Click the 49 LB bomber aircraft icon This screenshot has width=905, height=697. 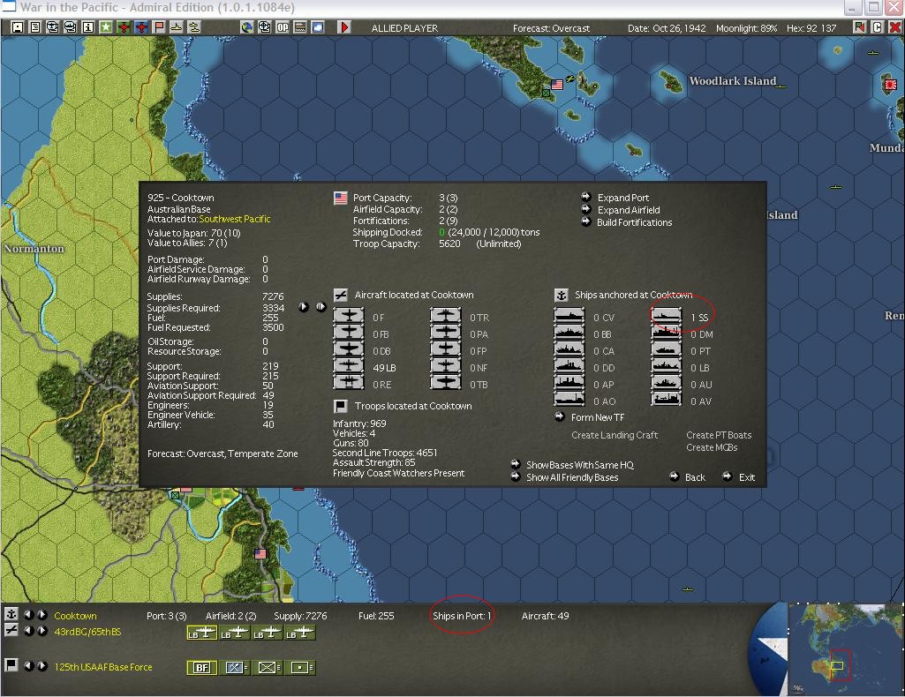(x=349, y=367)
